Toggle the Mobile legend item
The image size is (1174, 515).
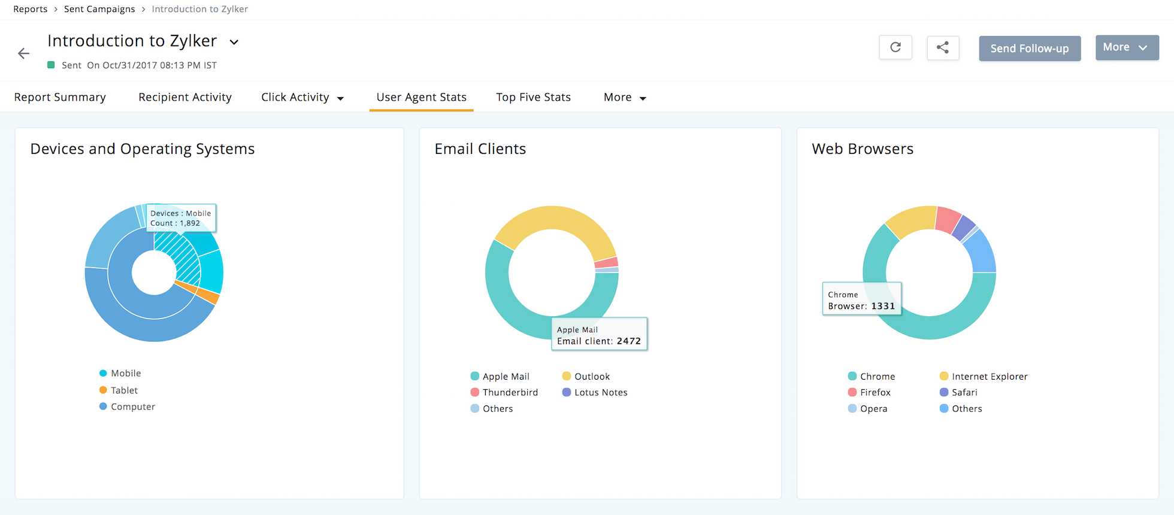125,373
